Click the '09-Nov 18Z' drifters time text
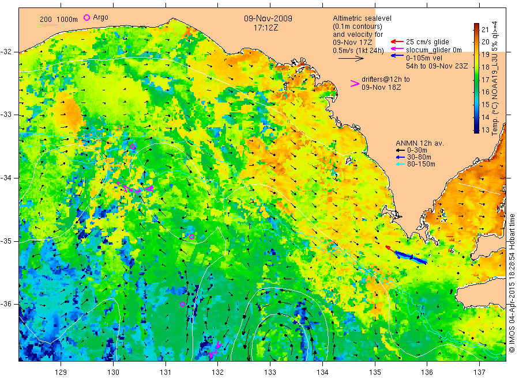 (381, 88)
